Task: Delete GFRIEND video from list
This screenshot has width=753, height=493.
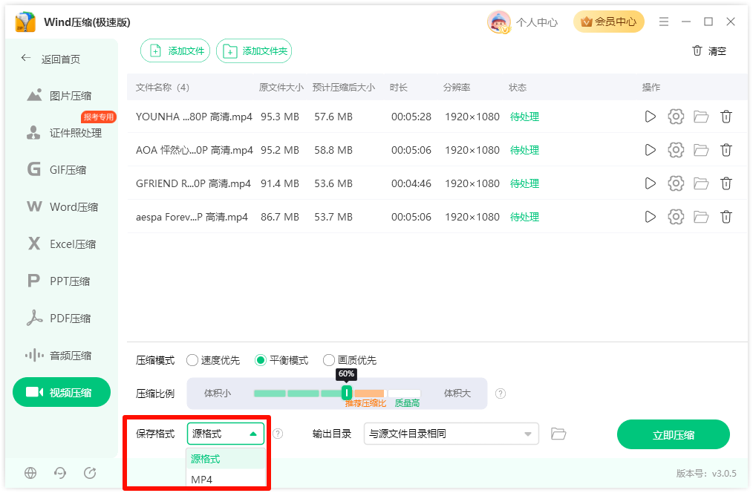Action: tap(726, 183)
